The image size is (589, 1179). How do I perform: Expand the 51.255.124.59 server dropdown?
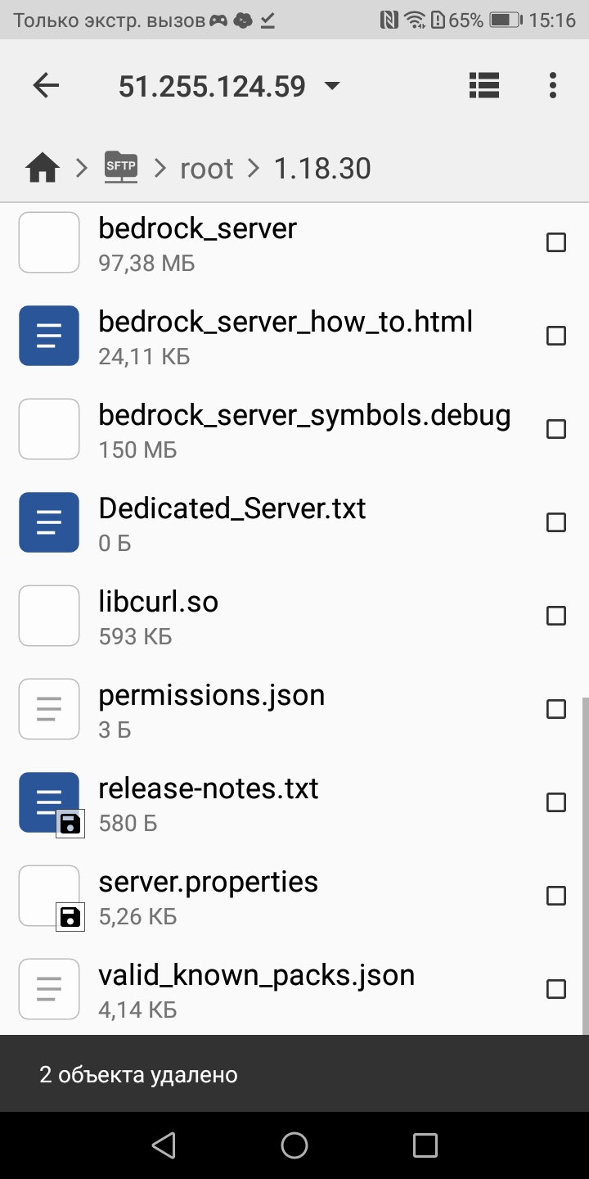331,86
